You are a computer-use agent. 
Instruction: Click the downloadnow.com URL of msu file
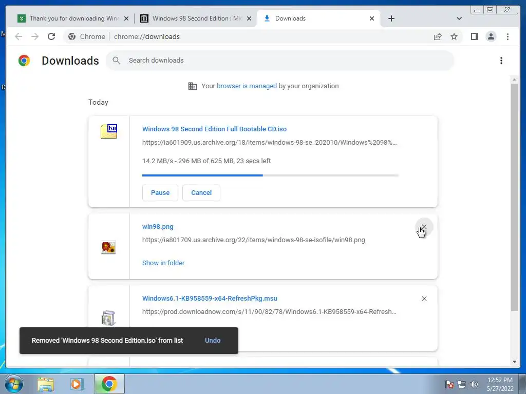coord(269,311)
